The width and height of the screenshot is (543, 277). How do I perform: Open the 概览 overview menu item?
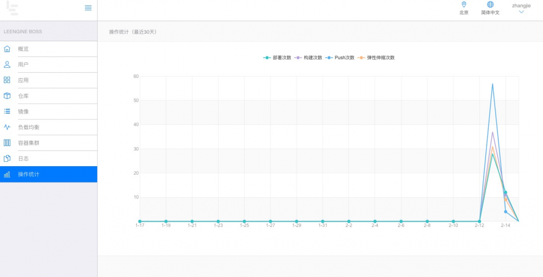(48, 49)
